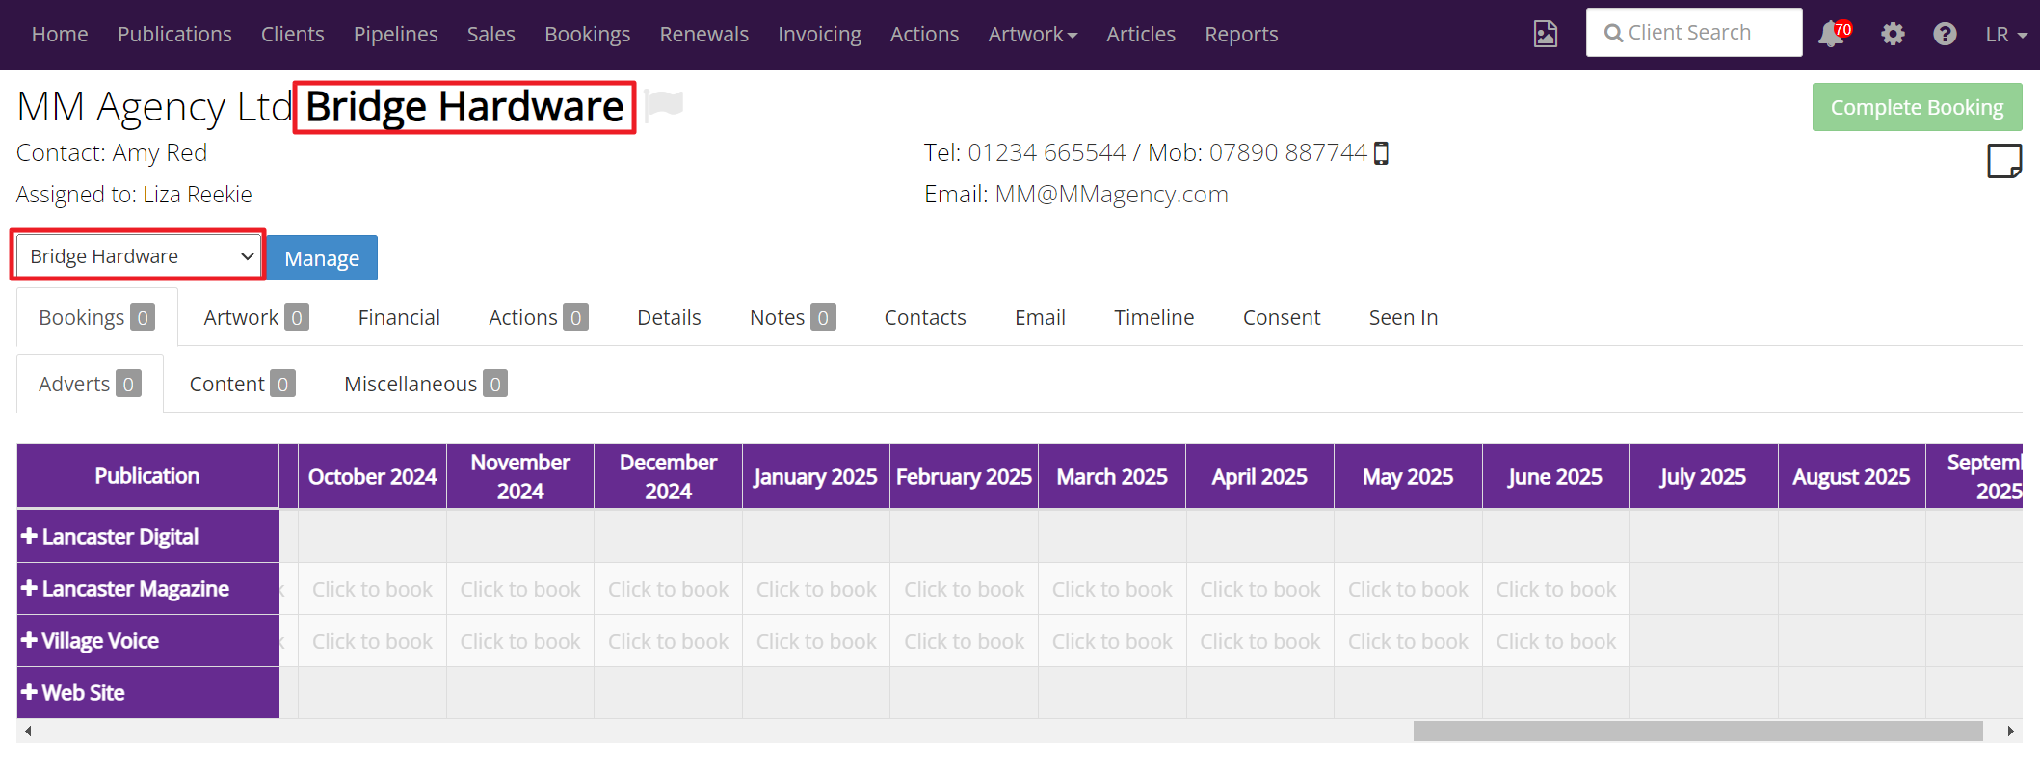The height and width of the screenshot is (773, 2040).
Task: Click the August 2025 column header
Action: point(1850,476)
